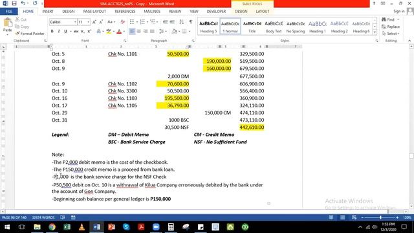Open the font name Calibri dropdown
This screenshot has height=233, width=414.
click(x=75, y=22)
